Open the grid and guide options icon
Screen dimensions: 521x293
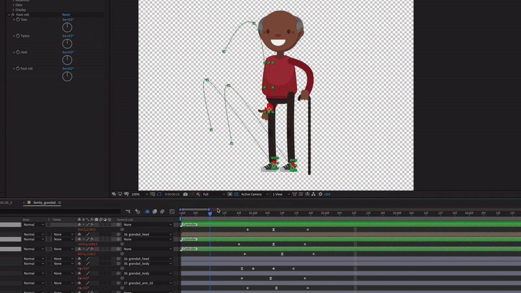click(152, 194)
